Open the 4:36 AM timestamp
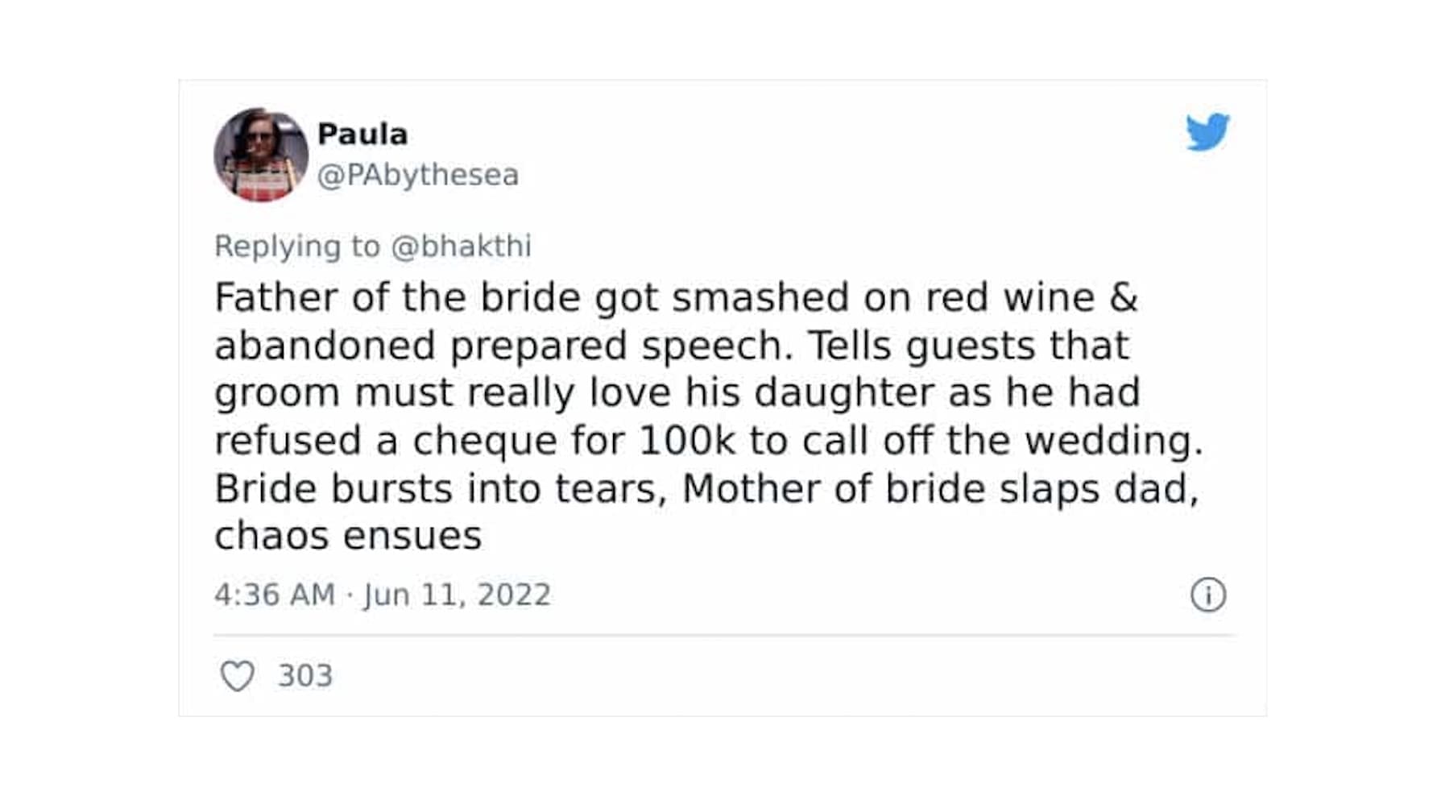The image size is (1437, 796). click(x=274, y=595)
